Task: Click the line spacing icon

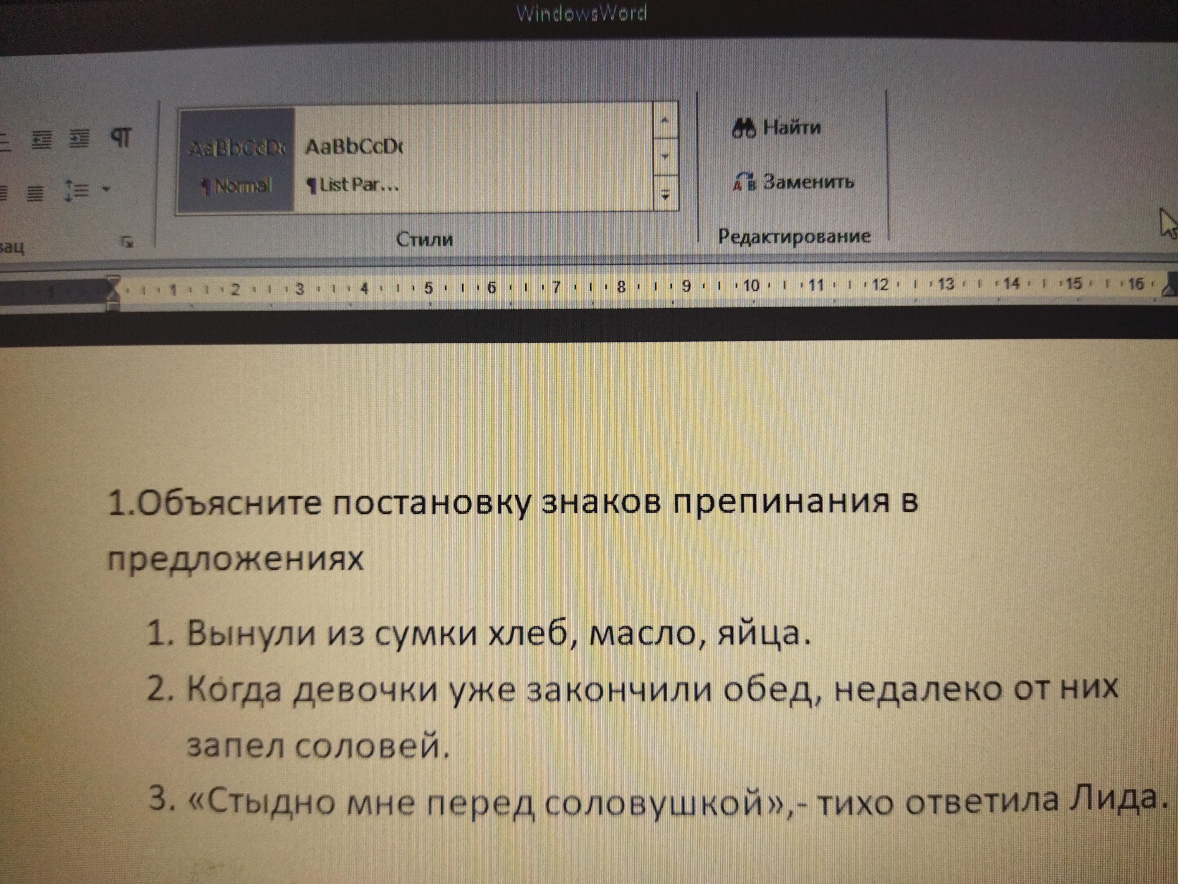Action: point(77,190)
